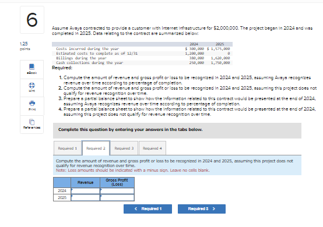Click the Print printer icon
This screenshot has height=227, width=323.
(x=31, y=103)
